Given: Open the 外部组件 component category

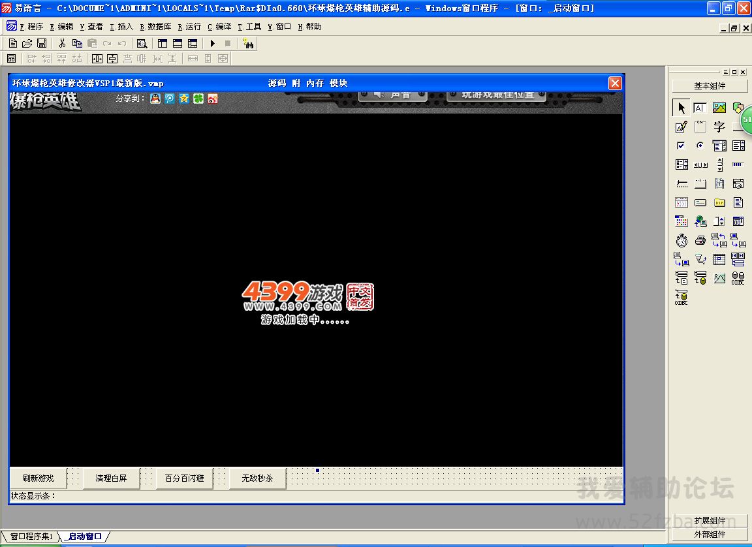Looking at the screenshot, I should [x=710, y=534].
